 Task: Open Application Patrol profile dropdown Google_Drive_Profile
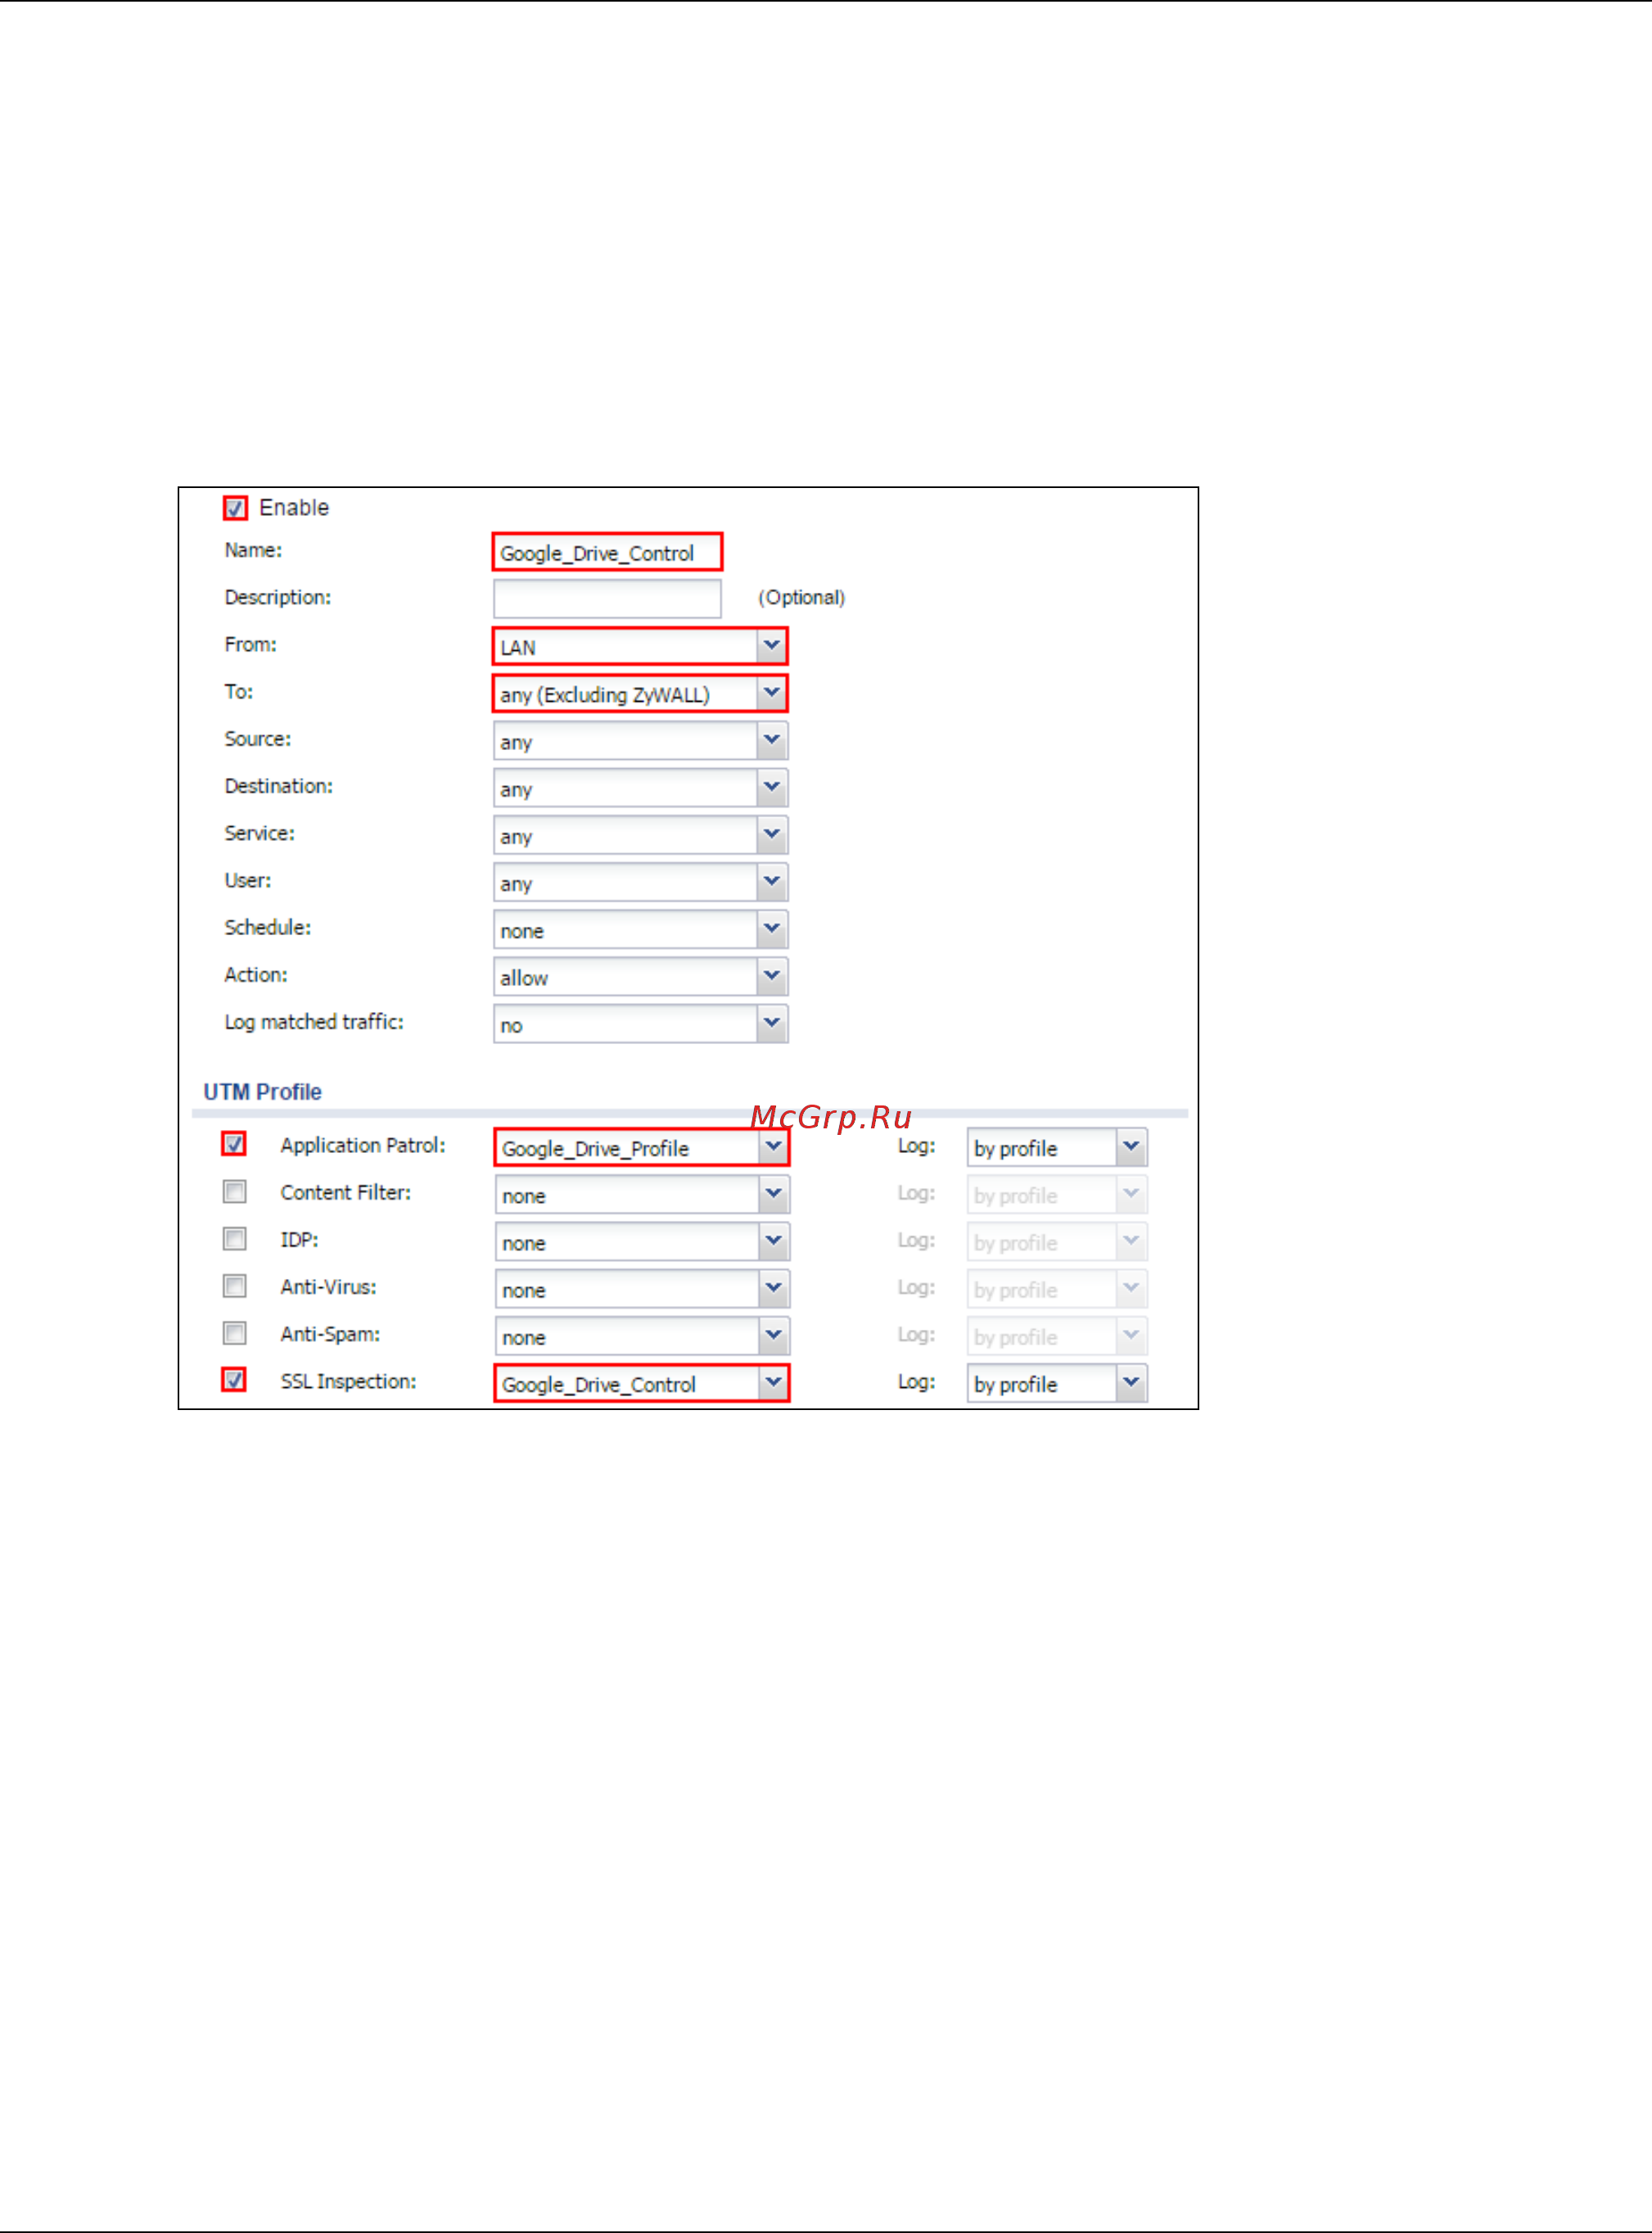coord(642,1147)
